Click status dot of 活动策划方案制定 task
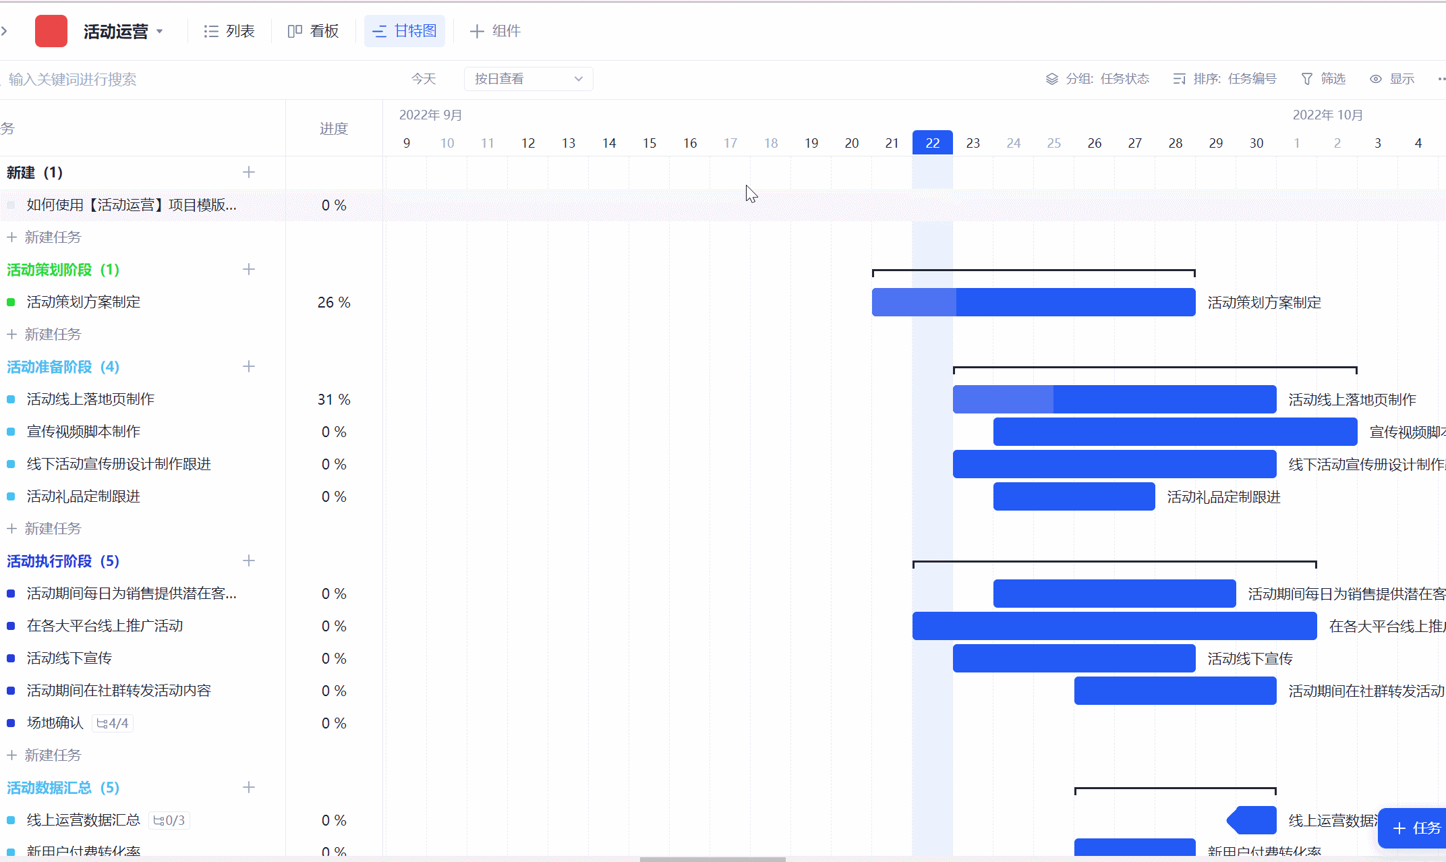 click(11, 302)
